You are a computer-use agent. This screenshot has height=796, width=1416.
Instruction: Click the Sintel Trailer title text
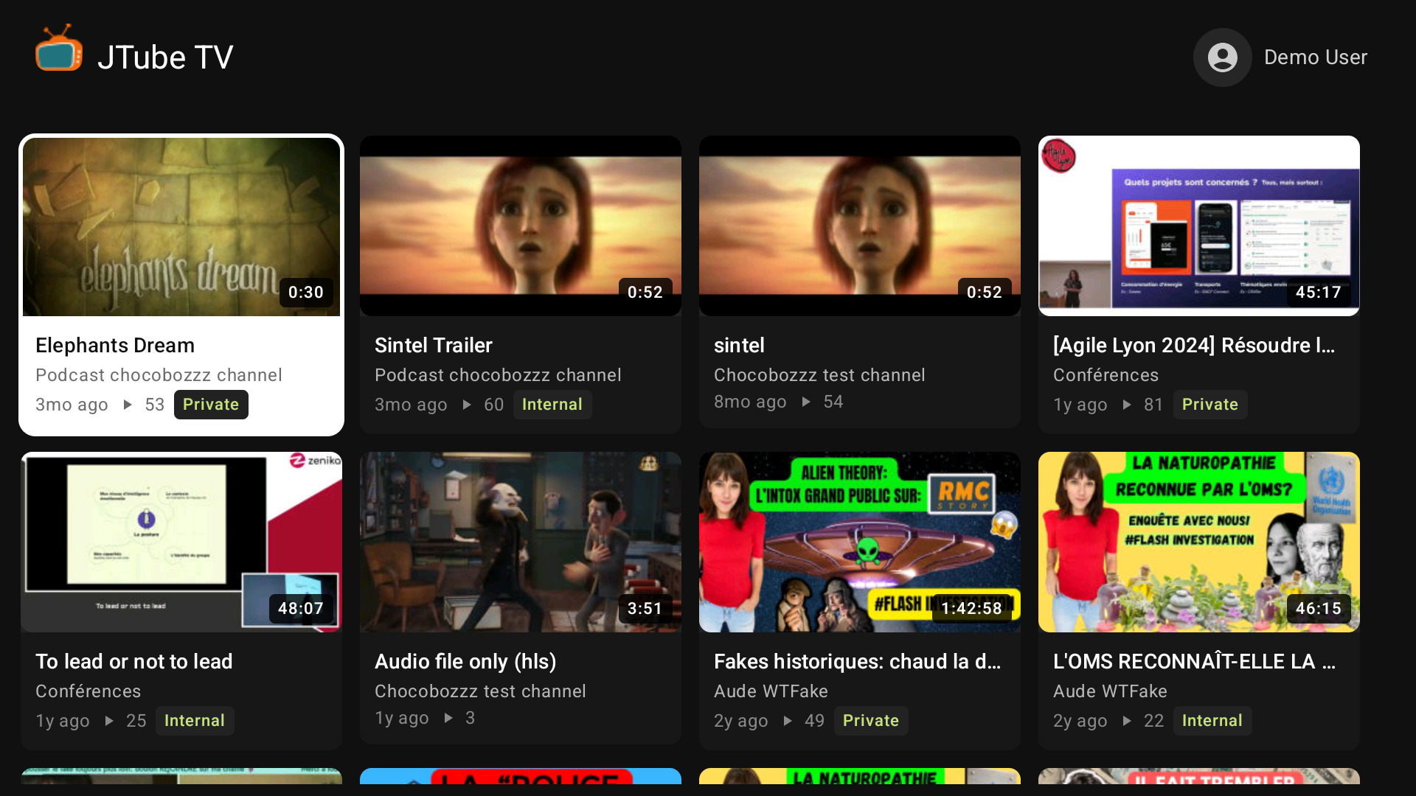click(433, 345)
